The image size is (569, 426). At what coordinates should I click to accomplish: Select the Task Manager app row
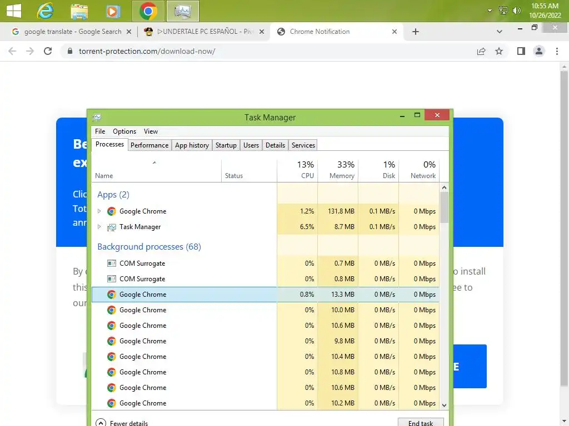[x=266, y=227]
